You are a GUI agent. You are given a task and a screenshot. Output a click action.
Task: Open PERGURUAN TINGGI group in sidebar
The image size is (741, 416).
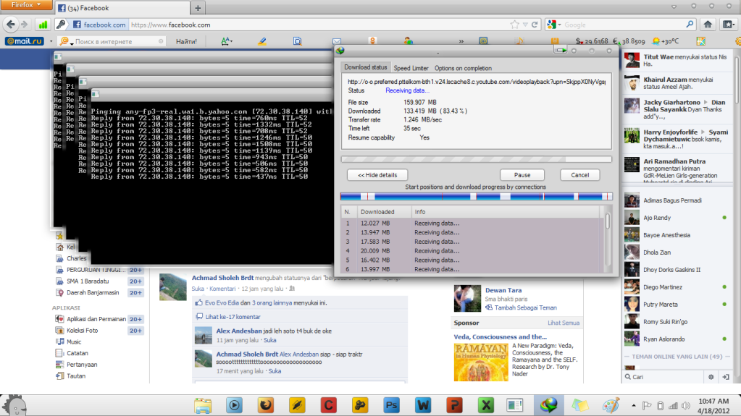point(96,270)
